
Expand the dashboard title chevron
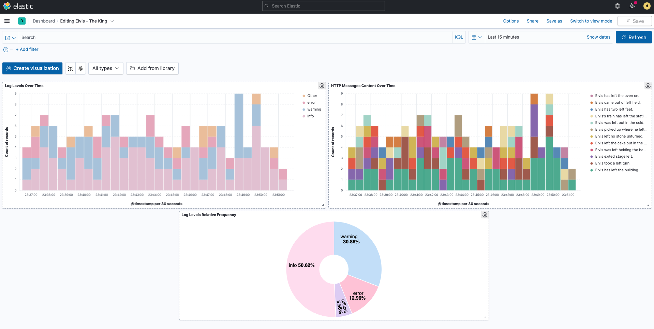point(112,21)
